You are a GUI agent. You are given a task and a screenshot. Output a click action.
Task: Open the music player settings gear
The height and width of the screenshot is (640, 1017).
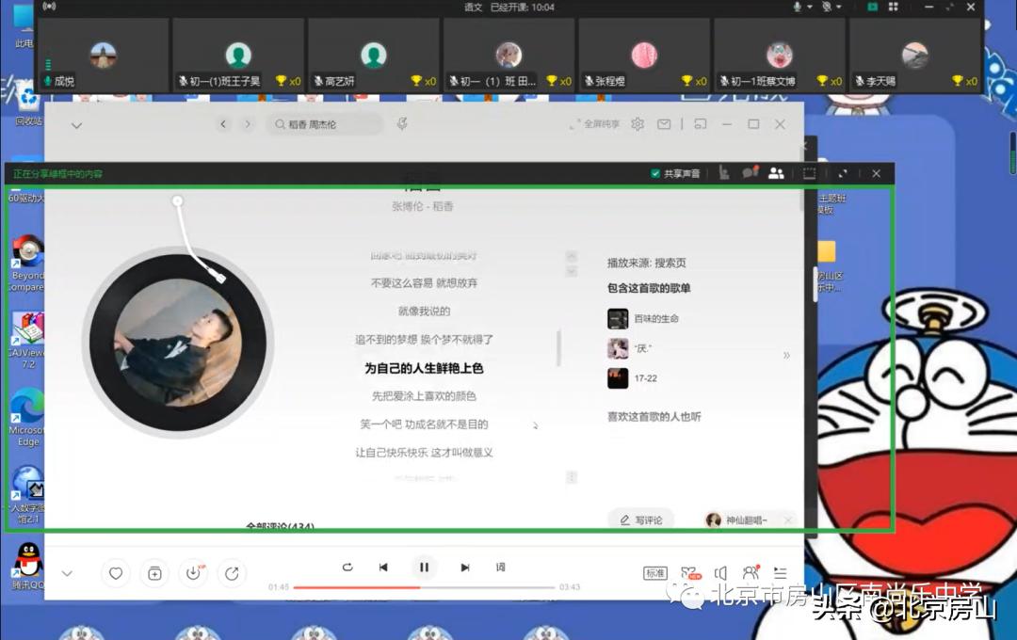638,124
